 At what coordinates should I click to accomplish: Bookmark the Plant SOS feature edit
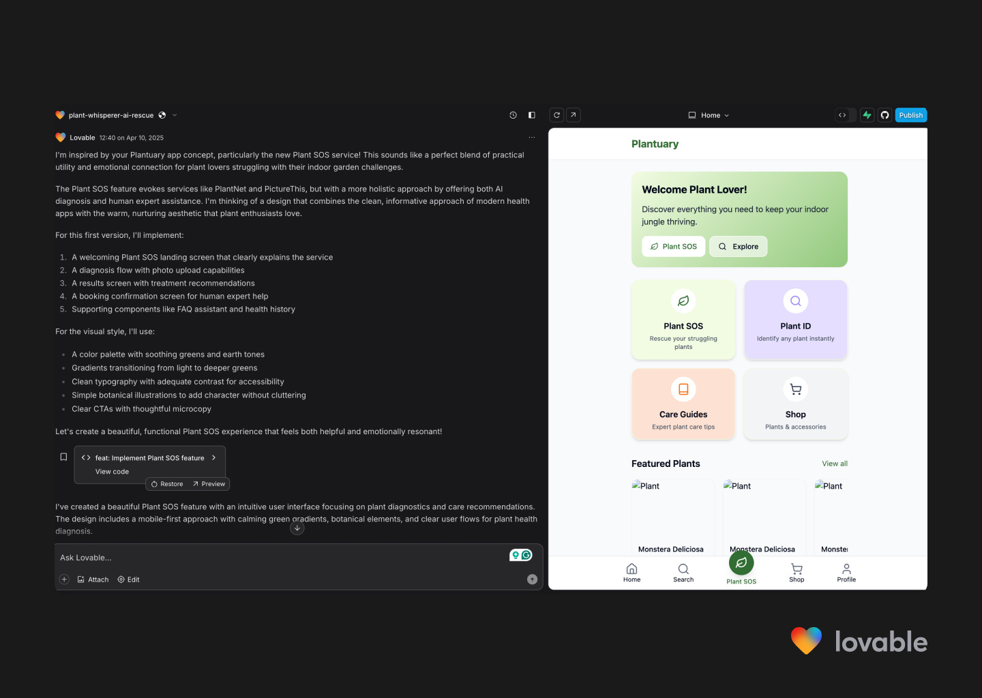(63, 457)
